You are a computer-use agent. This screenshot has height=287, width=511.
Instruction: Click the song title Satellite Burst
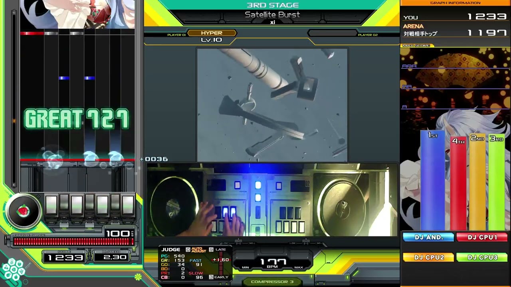pos(272,15)
